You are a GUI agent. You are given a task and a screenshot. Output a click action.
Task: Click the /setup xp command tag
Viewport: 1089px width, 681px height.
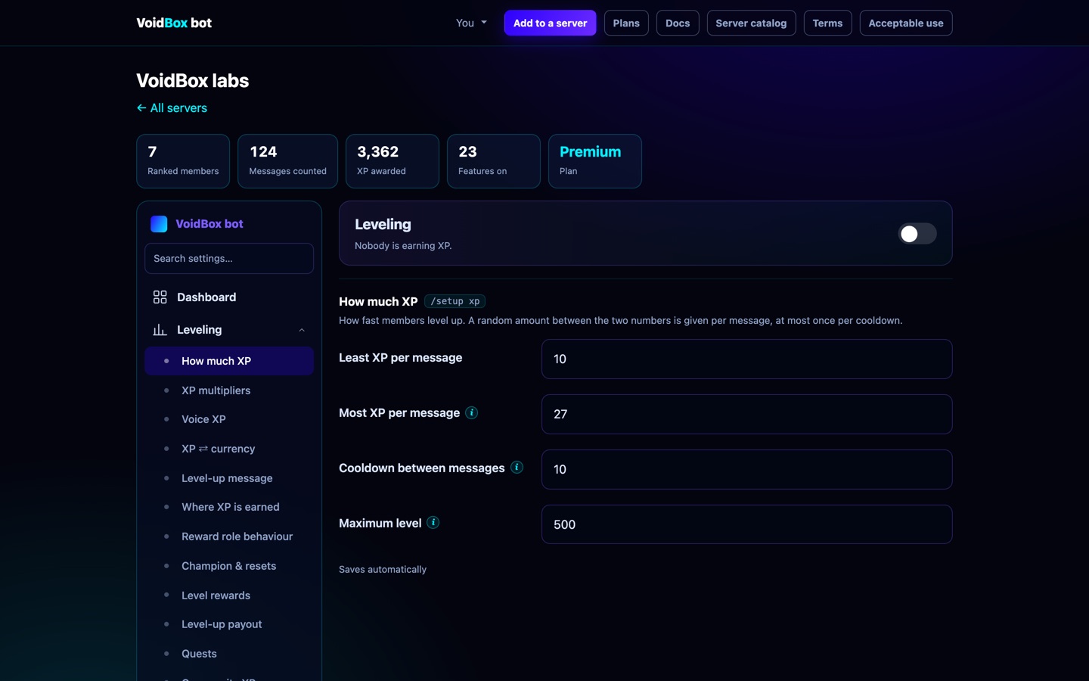click(455, 301)
